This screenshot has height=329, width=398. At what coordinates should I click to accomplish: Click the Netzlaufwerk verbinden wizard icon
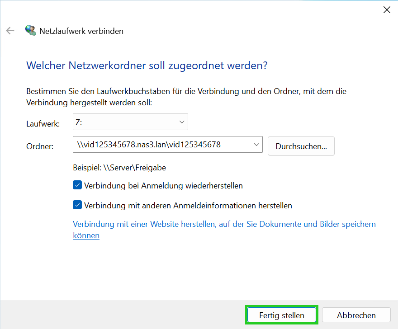point(31,30)
